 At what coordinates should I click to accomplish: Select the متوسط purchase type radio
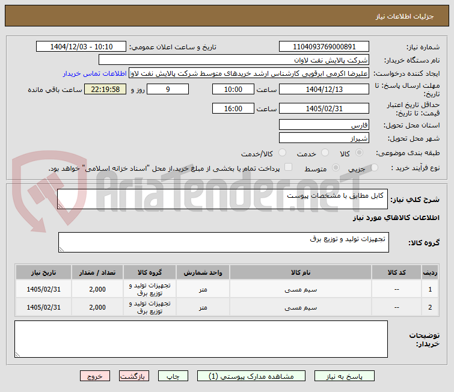pos(336,167)
